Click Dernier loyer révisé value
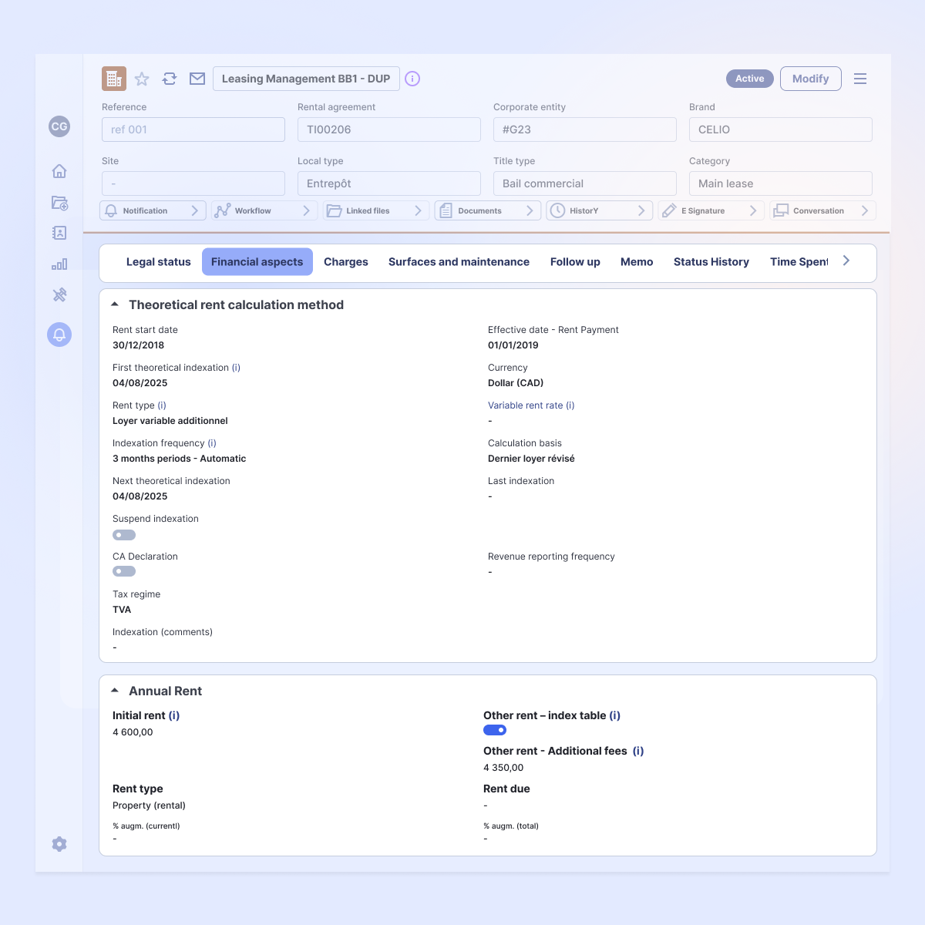Image resolution: width=925 pixels, height=925 pixels. pos(531,459)
